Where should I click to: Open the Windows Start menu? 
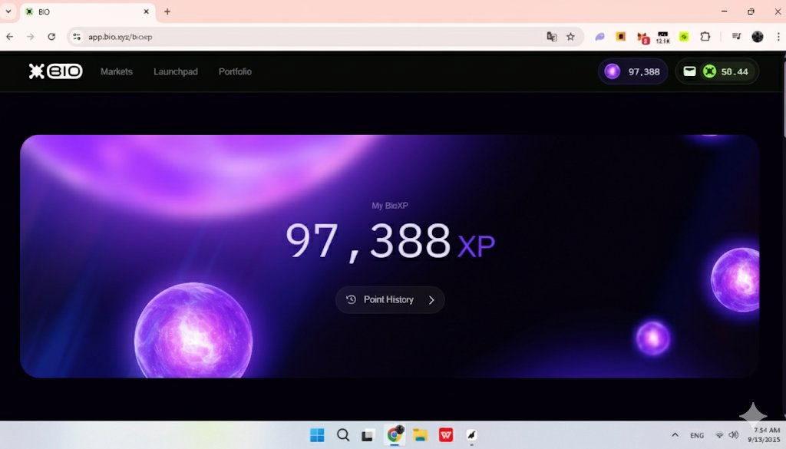tap(317, 435)
